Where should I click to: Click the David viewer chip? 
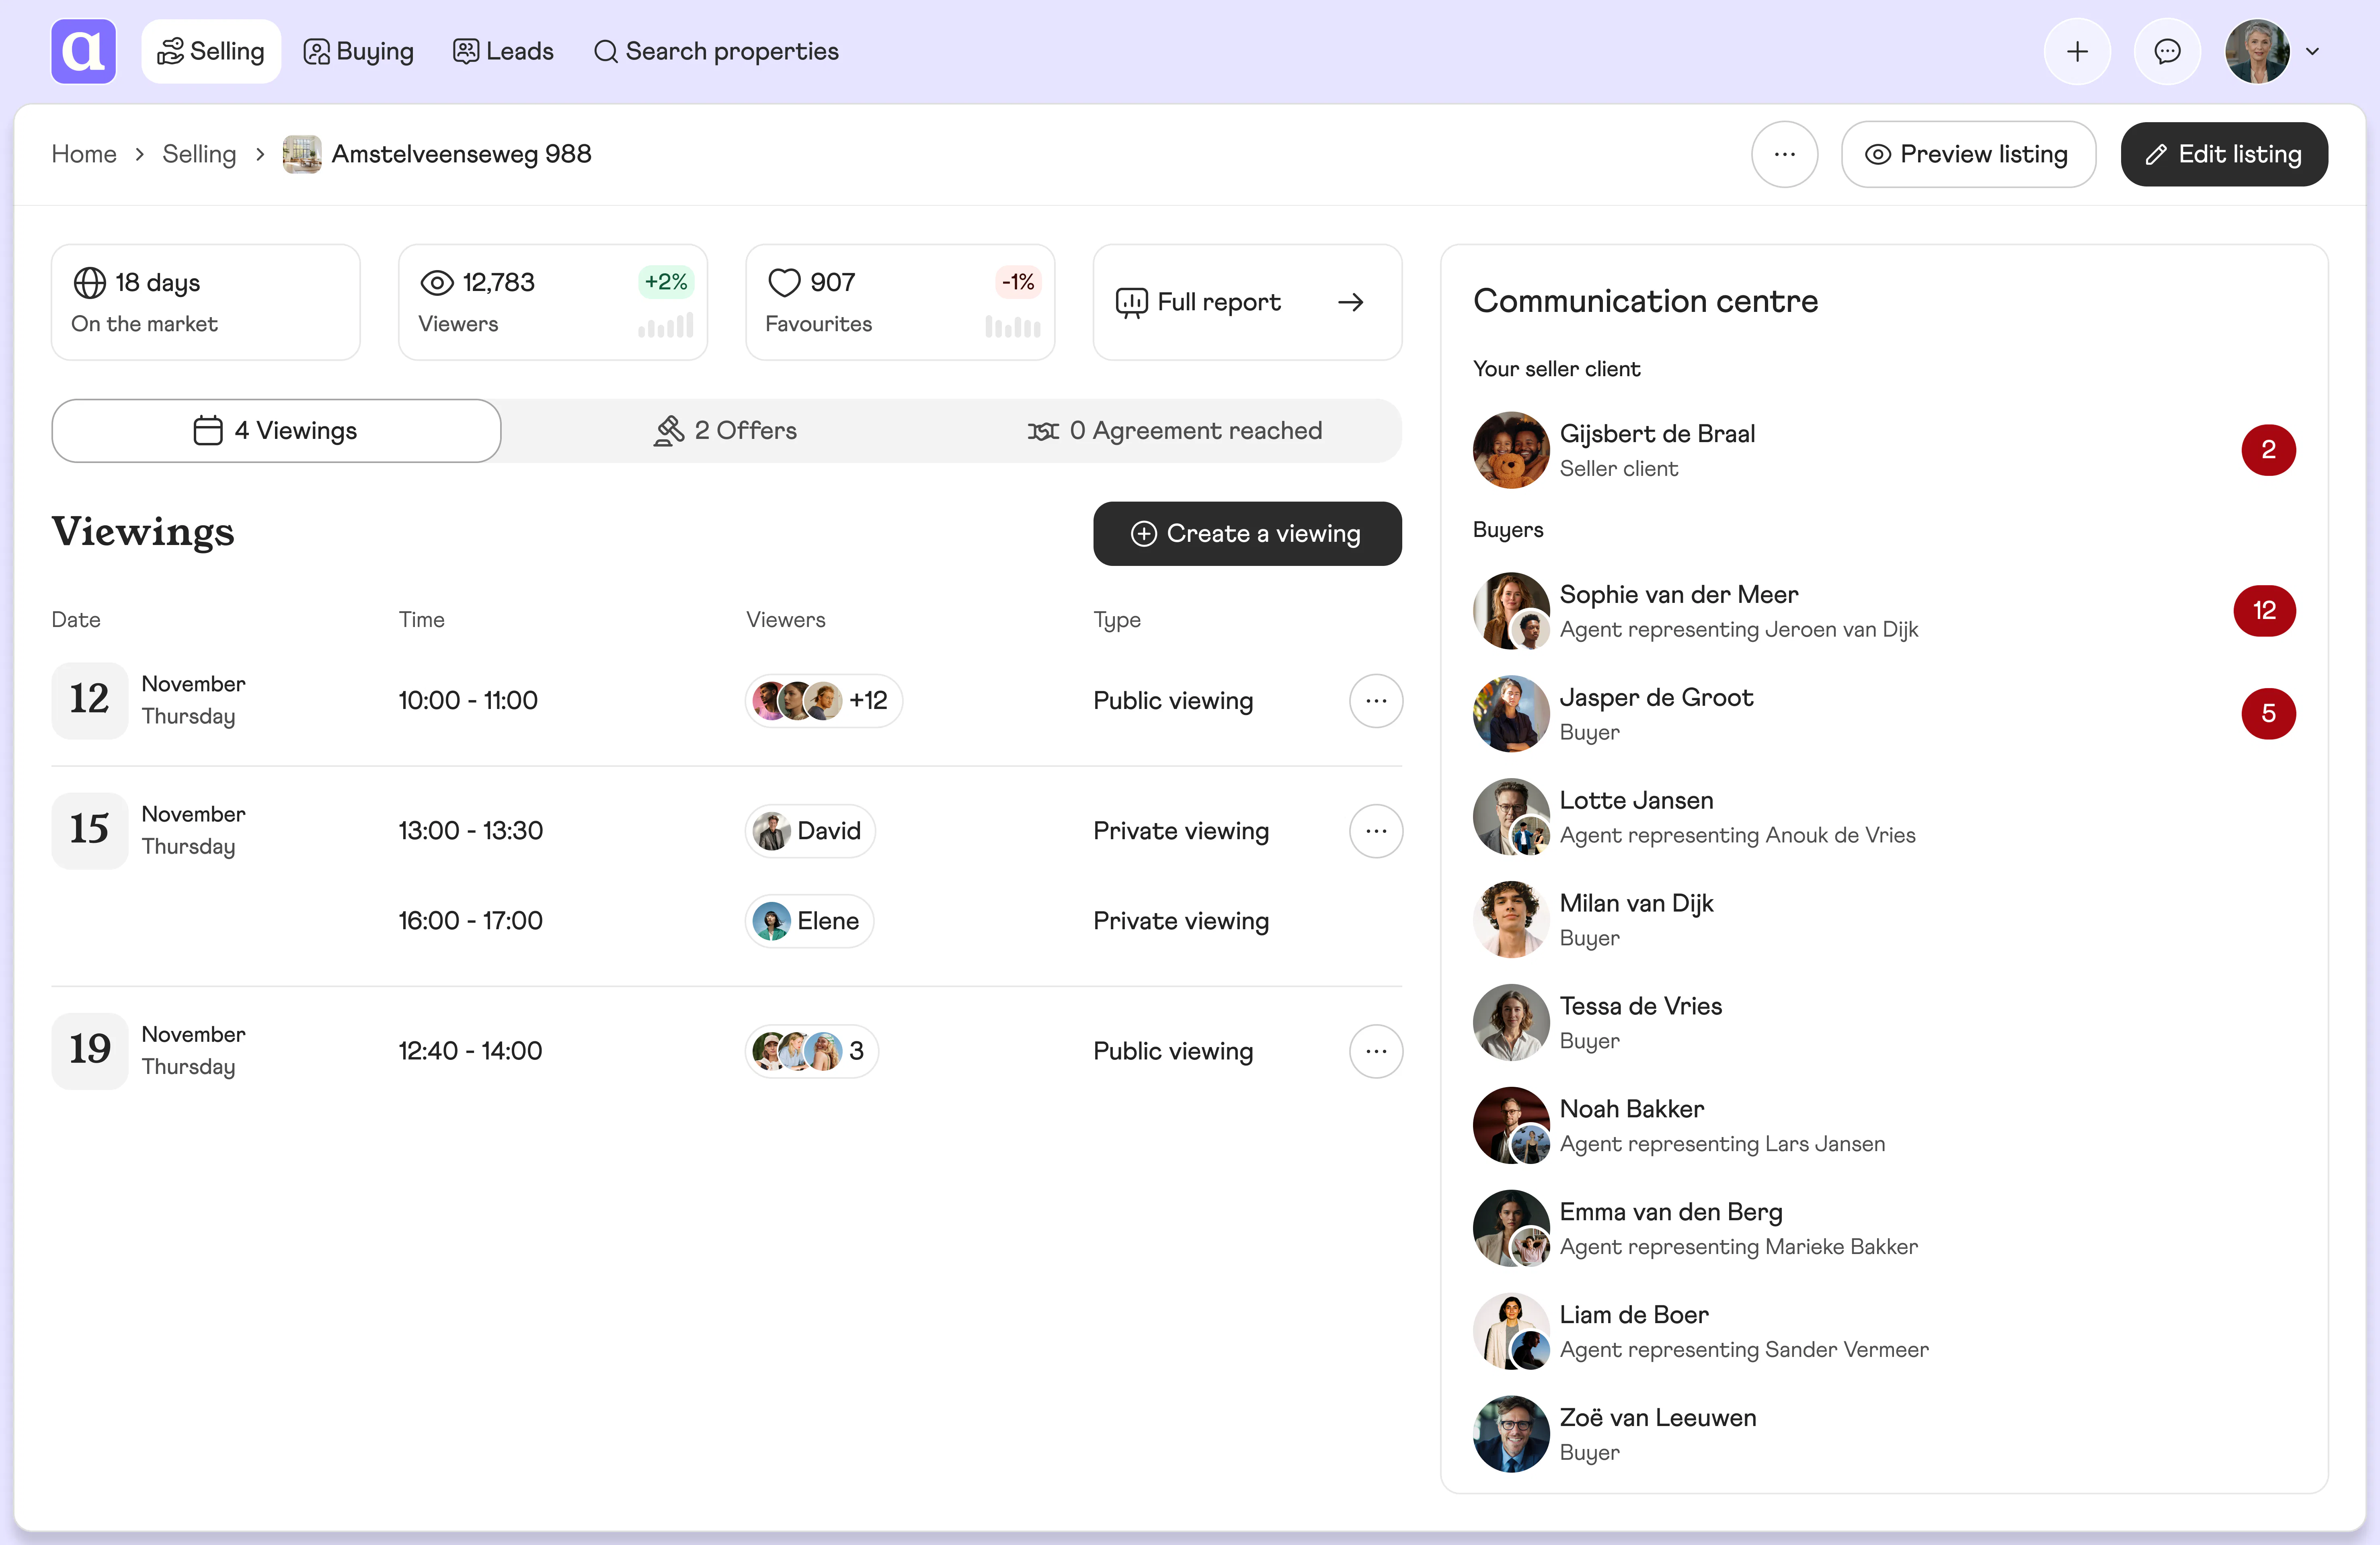(810, 831)
